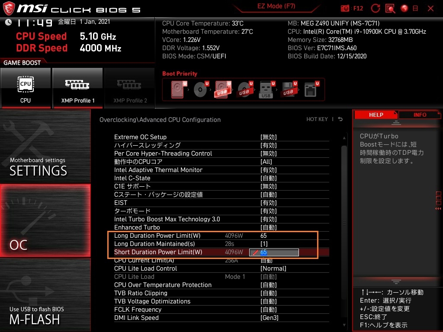Image resolution: width=443 pixels, height=332 pixels.
Task: Click the back arrow next to HOT KEY
Action: (x=340, y=119)
